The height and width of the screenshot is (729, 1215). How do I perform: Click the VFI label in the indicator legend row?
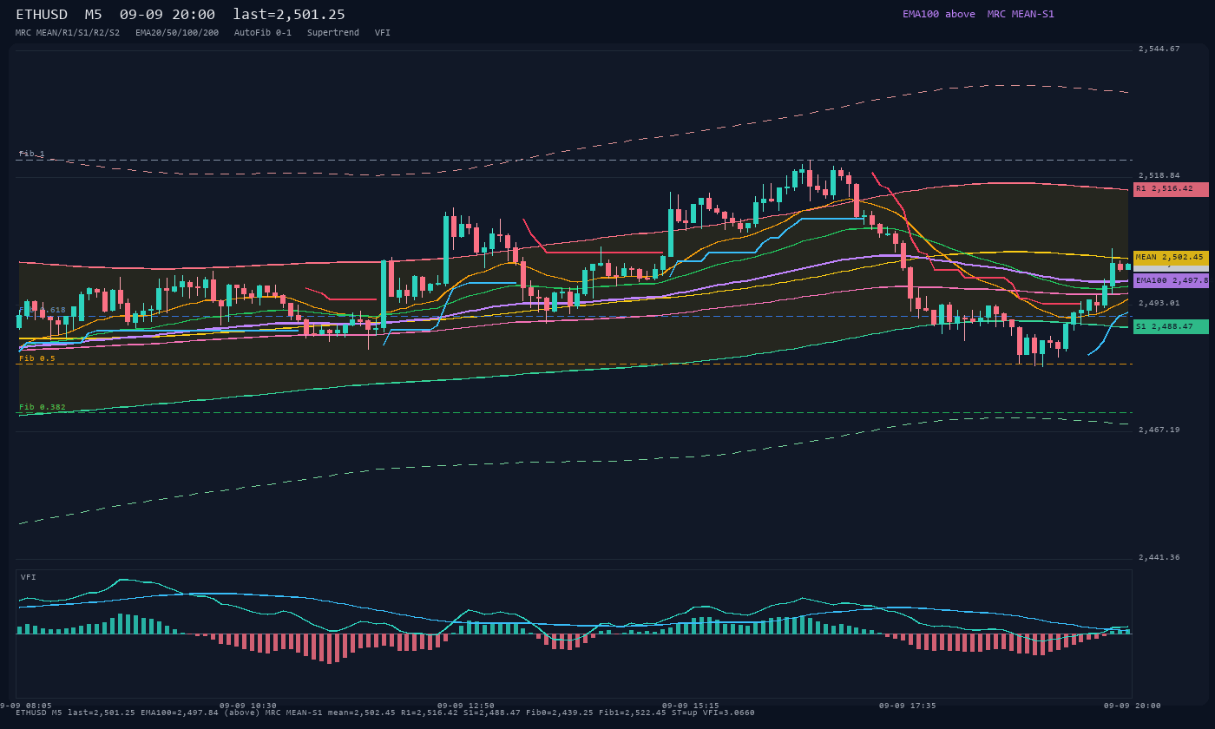(x=383, y=33)
